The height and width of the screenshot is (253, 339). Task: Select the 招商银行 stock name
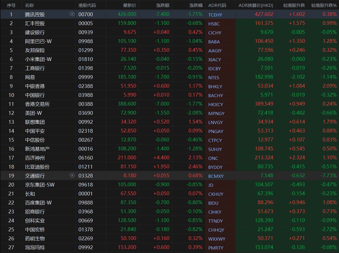pyautogui.click(x=35, y=212)
